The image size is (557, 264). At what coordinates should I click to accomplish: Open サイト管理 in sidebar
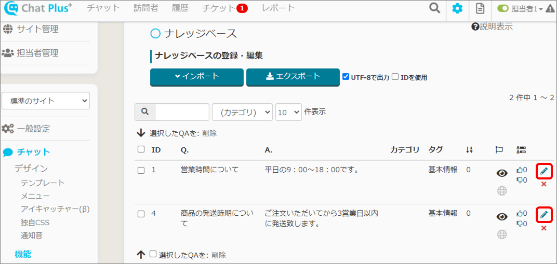point(37,30)
